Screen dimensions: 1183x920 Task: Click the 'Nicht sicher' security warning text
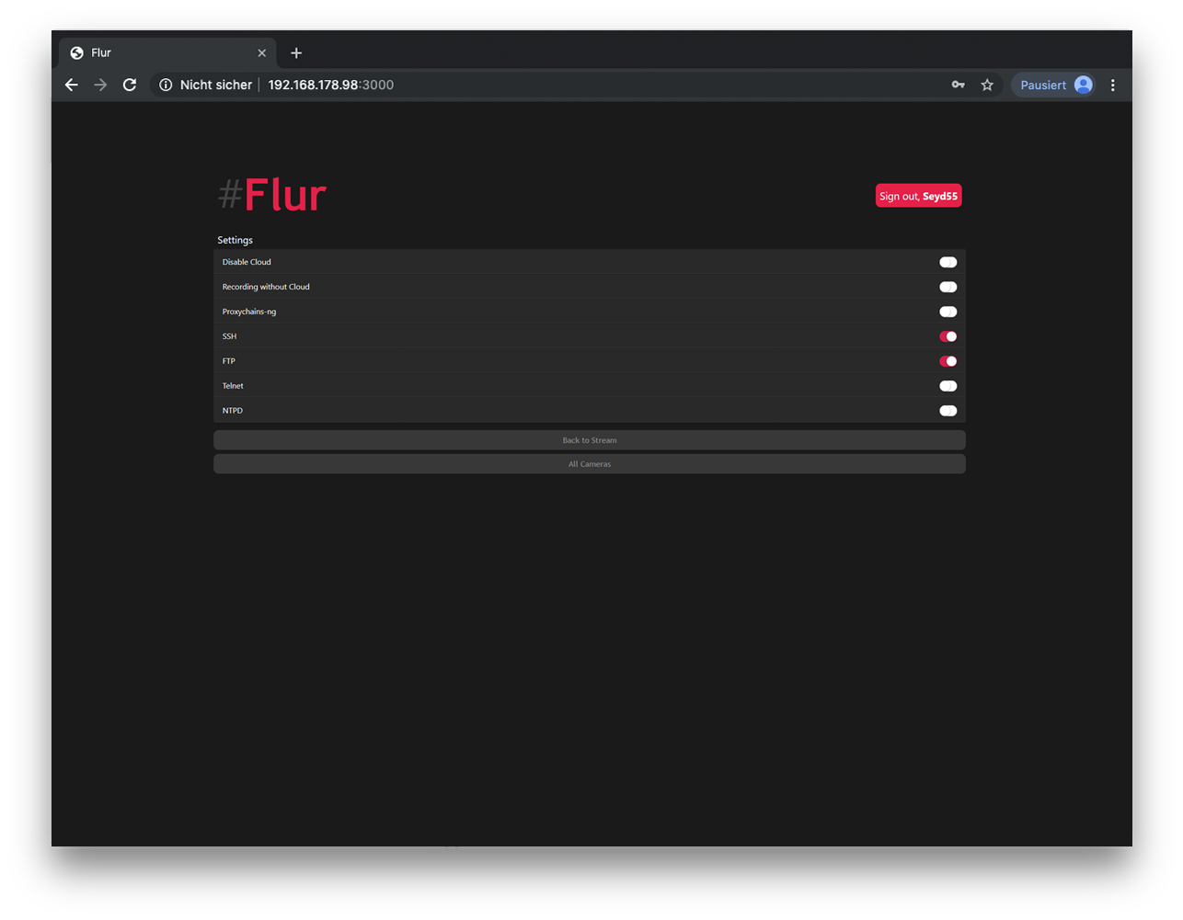tap(216, 85)
